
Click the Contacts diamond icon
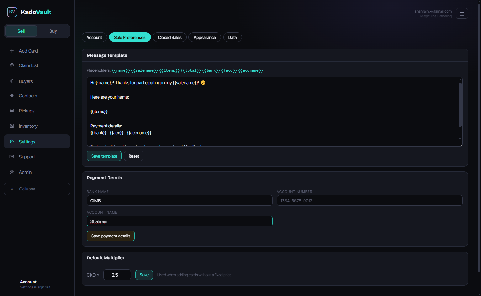tap(12, 96)
